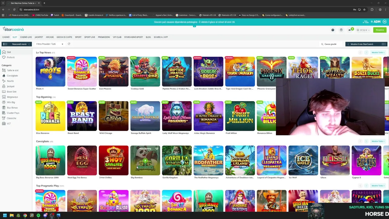
Task: Open Big Bass Bonanza 1000 in Consigliate
Action: [50, 160]
